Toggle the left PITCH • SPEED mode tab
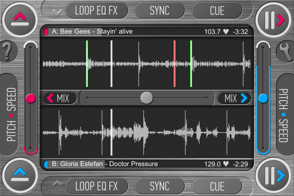 [9, 115]
